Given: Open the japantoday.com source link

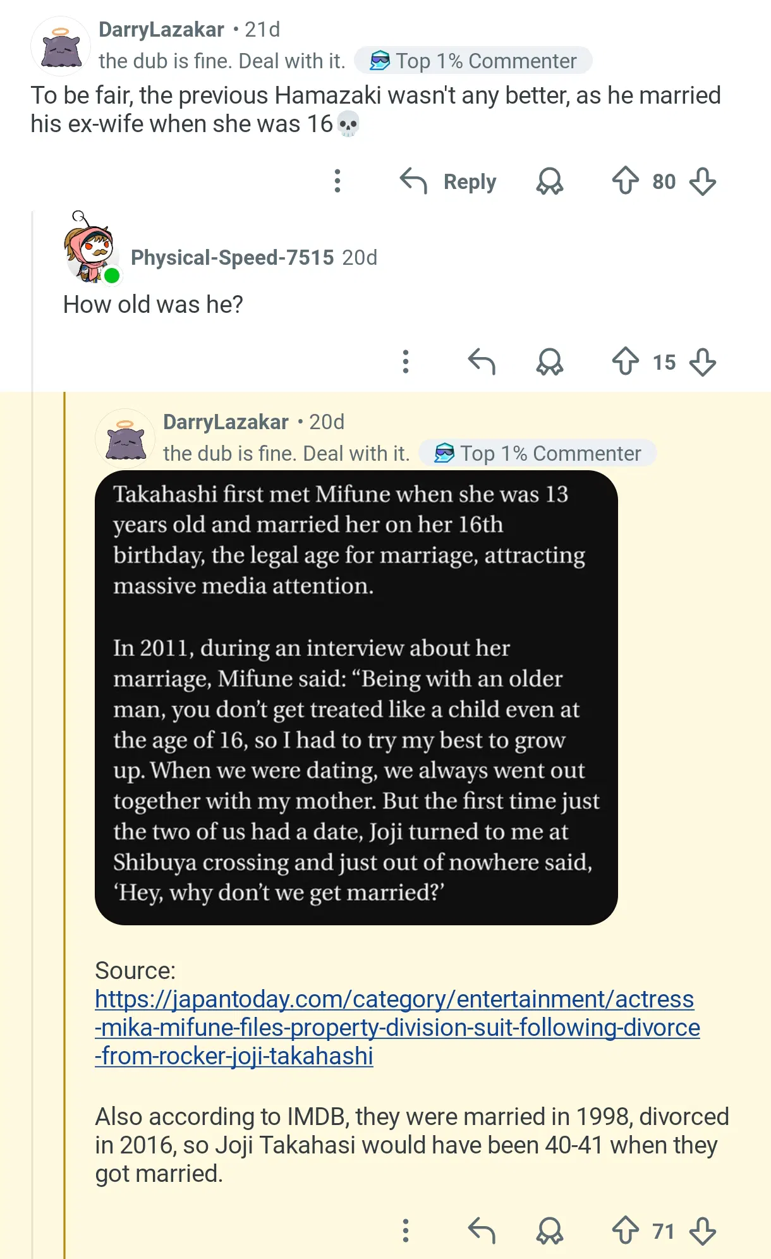Looking at the screenshot, I should tap(397, 1027).
